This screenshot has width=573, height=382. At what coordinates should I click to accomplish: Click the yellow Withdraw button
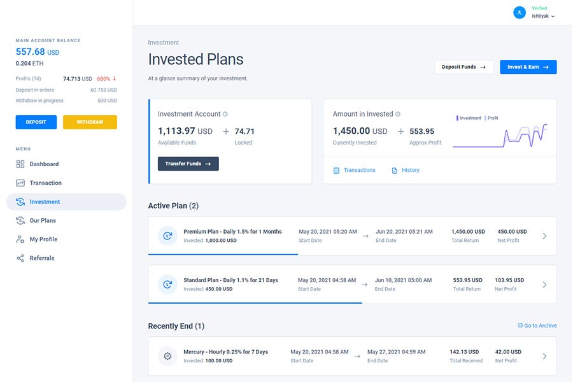(x=90, y=122)
